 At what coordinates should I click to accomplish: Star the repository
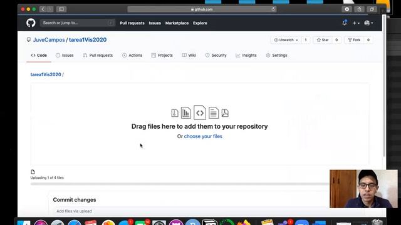pos(323,40)
